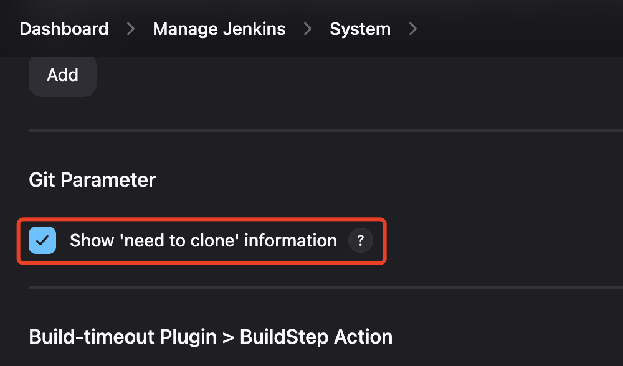Click the word 'Jenkins' in the breadcrumb
This screenshot has height=366, width=623.
(x=255, y=29)
